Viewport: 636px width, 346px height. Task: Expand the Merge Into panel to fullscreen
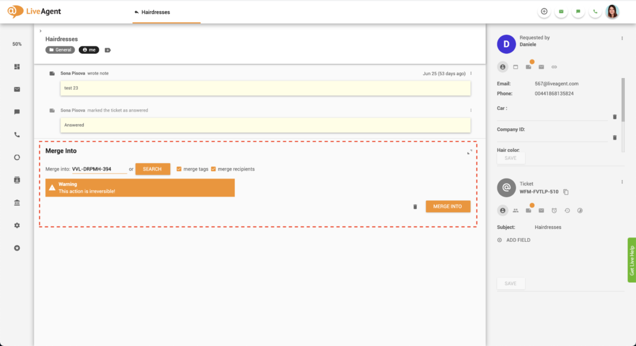(x=470, y=152)
